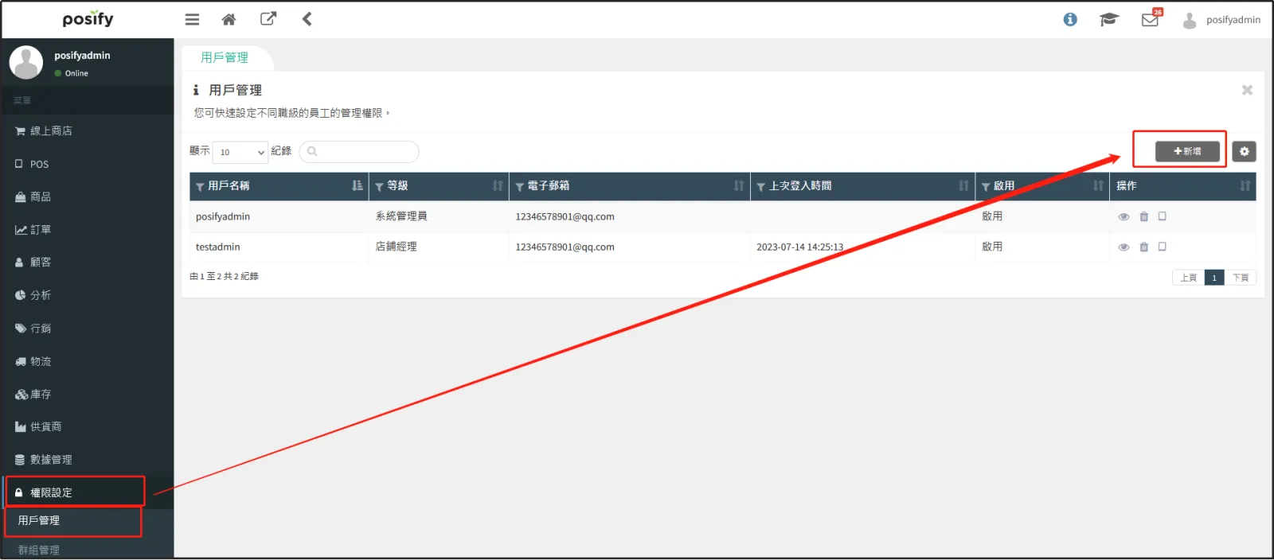
Task: Open the info circle icon
Action: tap(1070, 20)
